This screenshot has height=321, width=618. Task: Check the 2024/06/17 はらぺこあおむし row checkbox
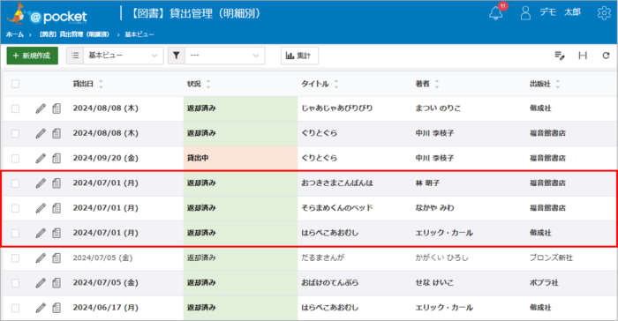pos(15,308)
